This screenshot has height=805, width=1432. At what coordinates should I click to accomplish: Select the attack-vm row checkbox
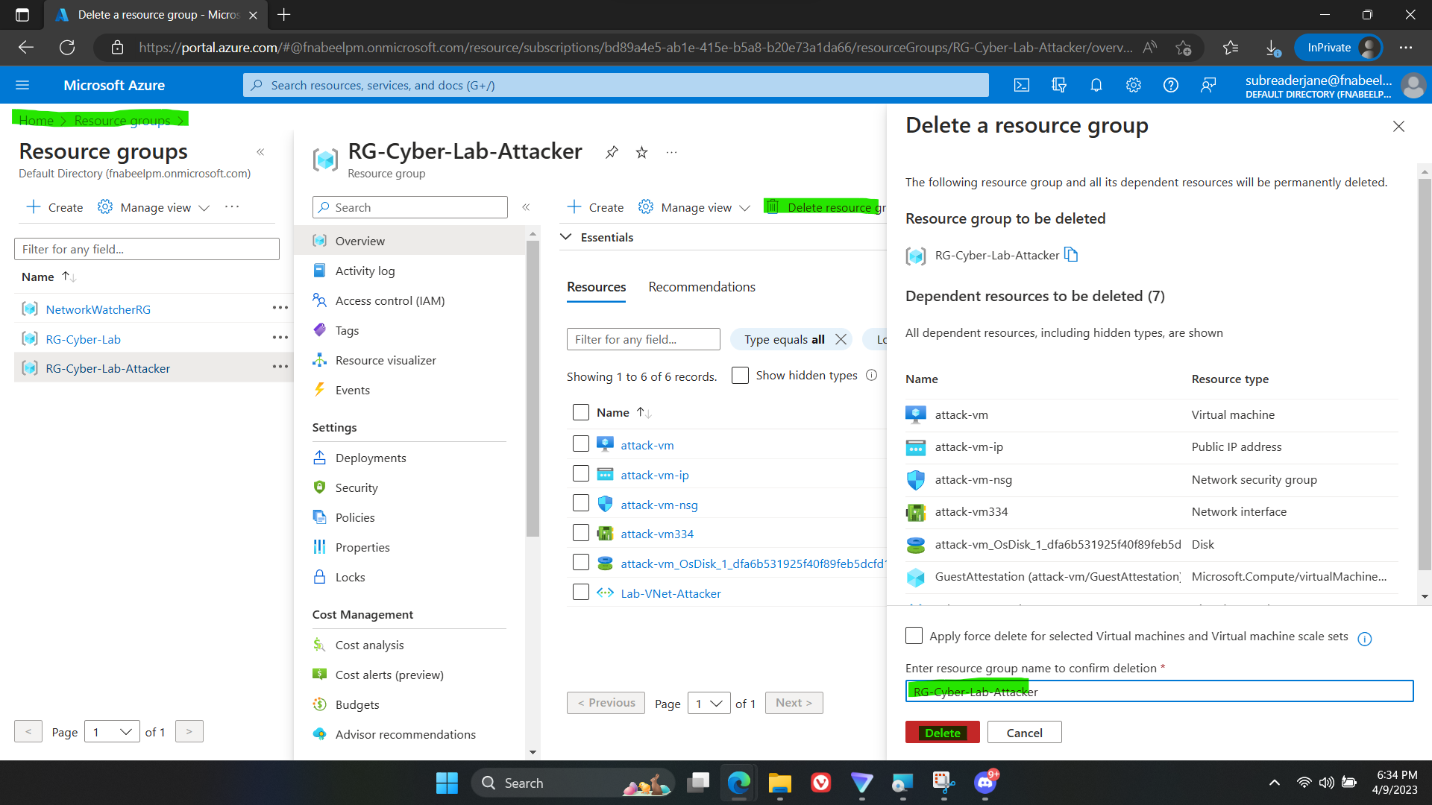point(581,444)
